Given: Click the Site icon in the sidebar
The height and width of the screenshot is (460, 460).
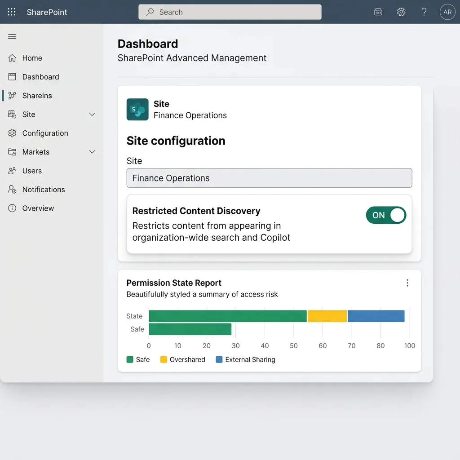Looking at the screenshot, I should tap(12, 114).
